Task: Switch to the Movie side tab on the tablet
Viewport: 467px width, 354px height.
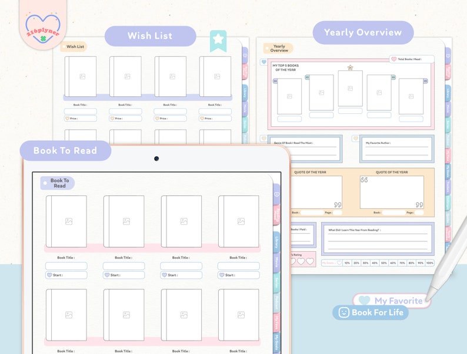Action: click(x=276, y=262)
